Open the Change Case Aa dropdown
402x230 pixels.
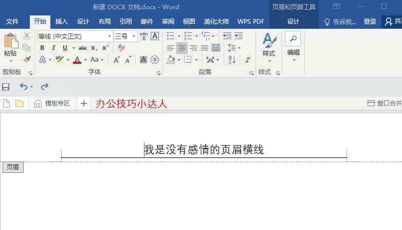point(97,60)
